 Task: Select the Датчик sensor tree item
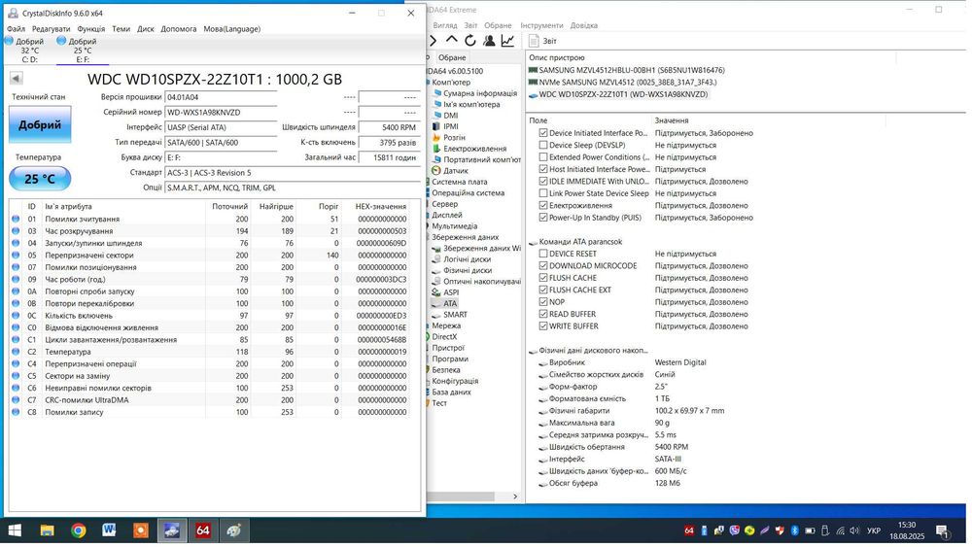click(x=456, y=171)
